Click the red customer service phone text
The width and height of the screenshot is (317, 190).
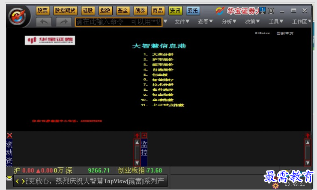point(67,121)
